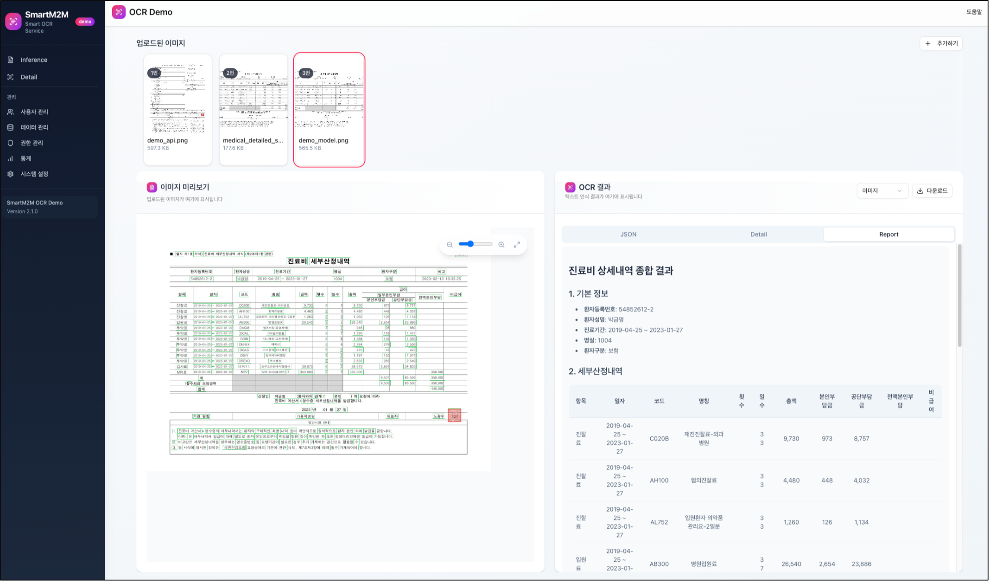Click the SmartM2M logo icon
The image size is (989, 581).
13,21
